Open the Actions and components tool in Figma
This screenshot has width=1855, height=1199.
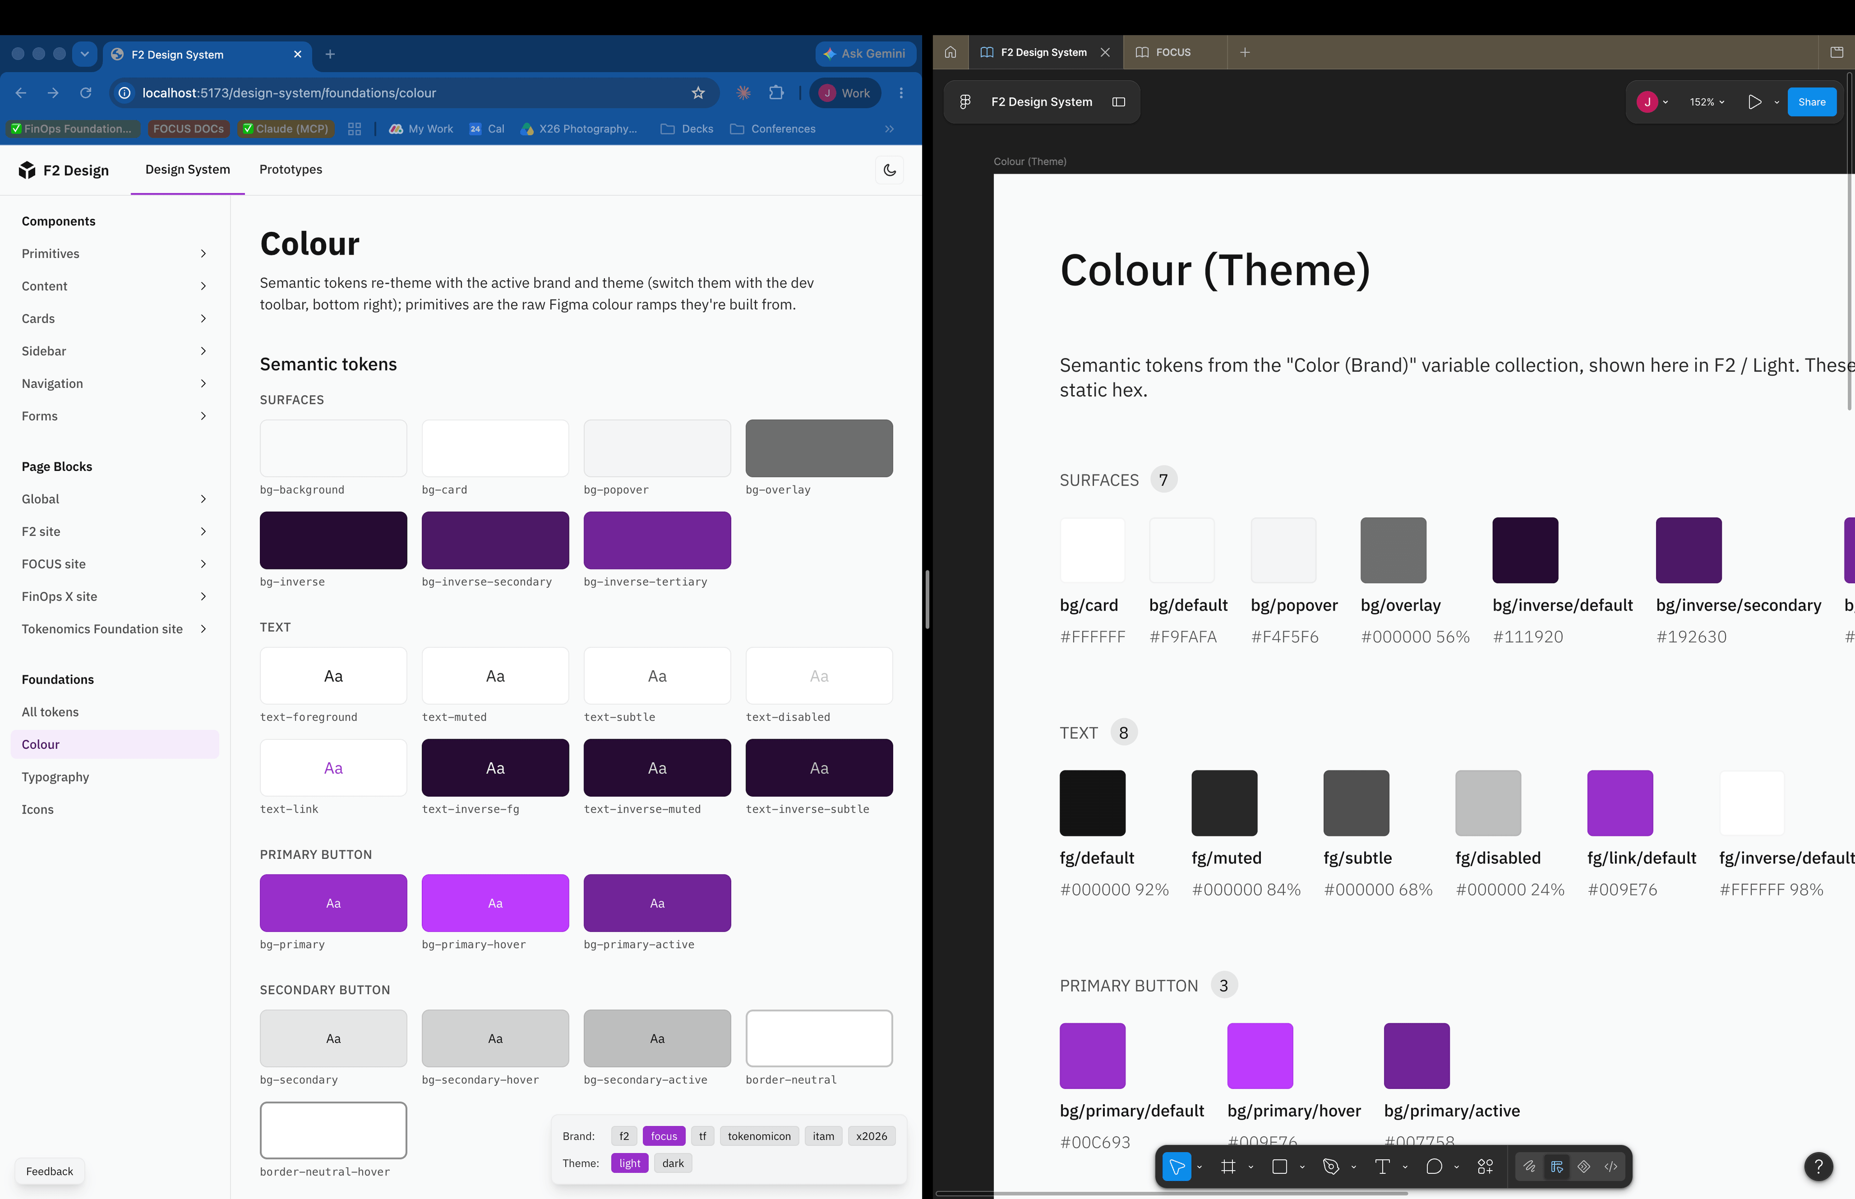tap(1485, 1166)
